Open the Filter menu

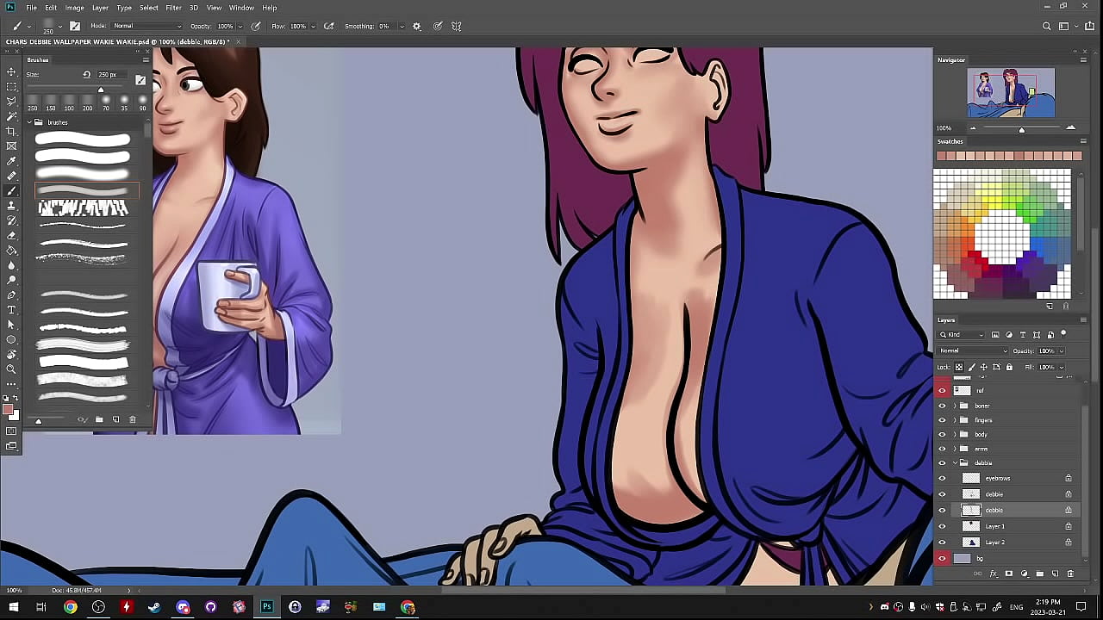pos(173,8)
